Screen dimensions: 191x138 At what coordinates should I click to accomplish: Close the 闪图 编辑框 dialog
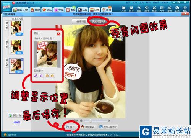click(x=186, y=14)
